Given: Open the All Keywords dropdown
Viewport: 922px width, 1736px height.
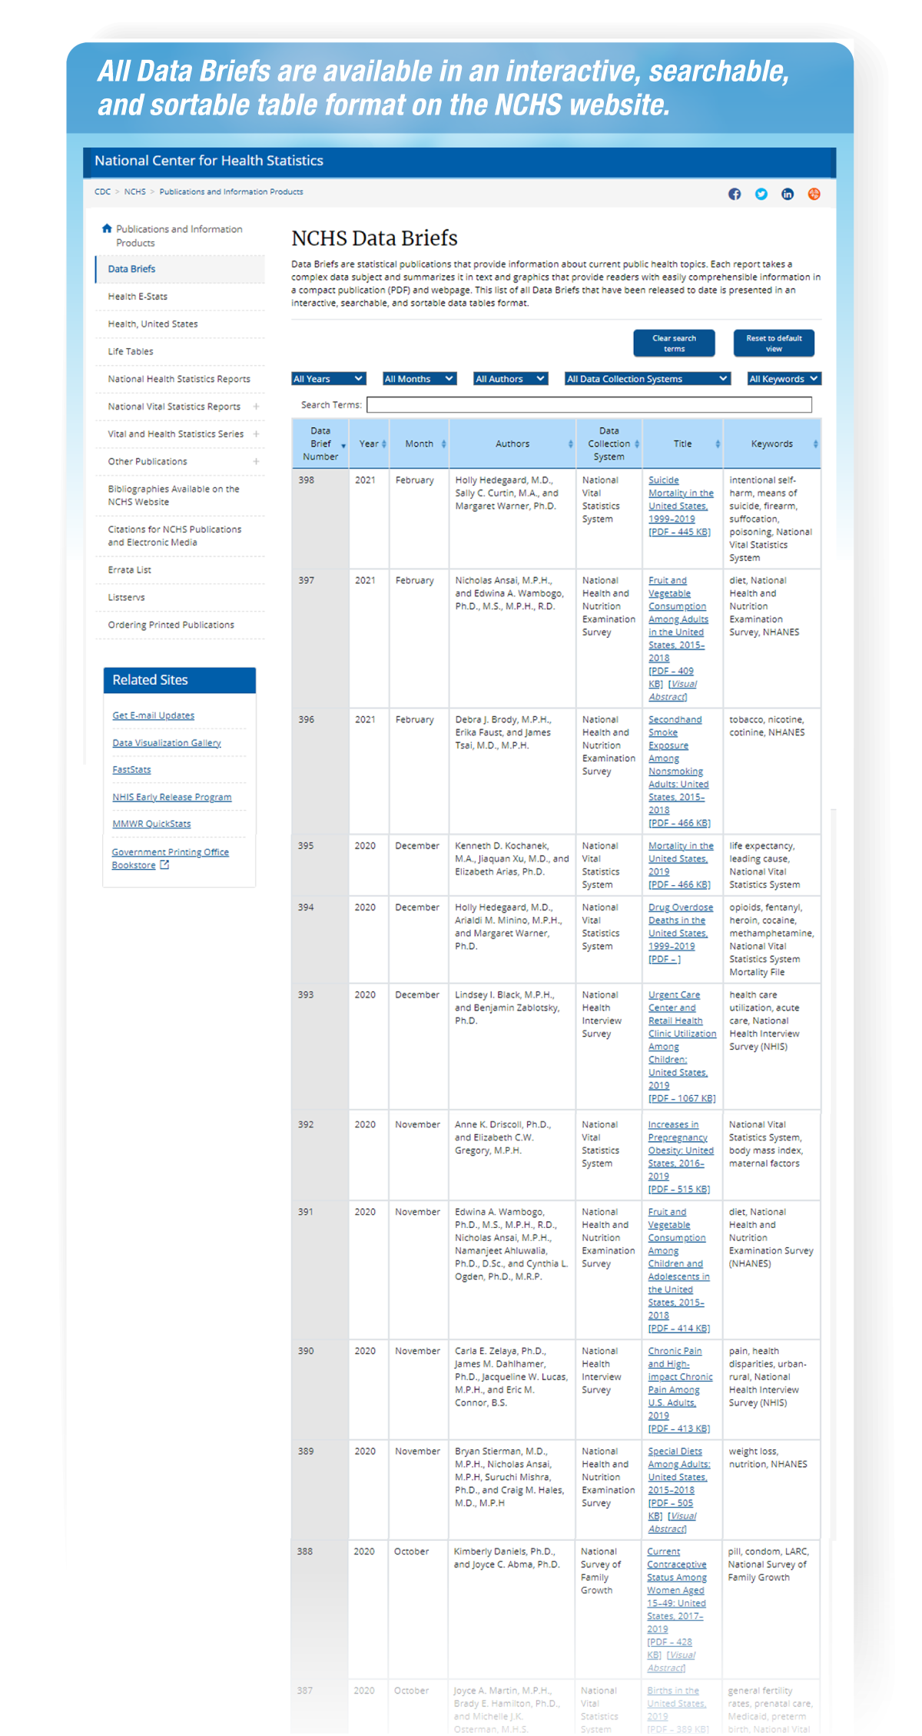Looking at the screenshot, I should (x=784, y=379).
